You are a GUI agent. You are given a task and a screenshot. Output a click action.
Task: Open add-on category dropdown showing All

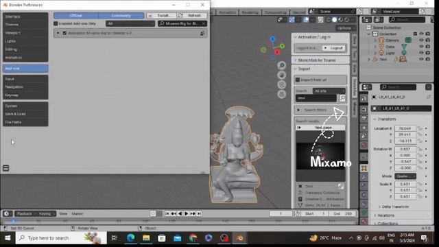pyautogui.click(x=130, y=23)
